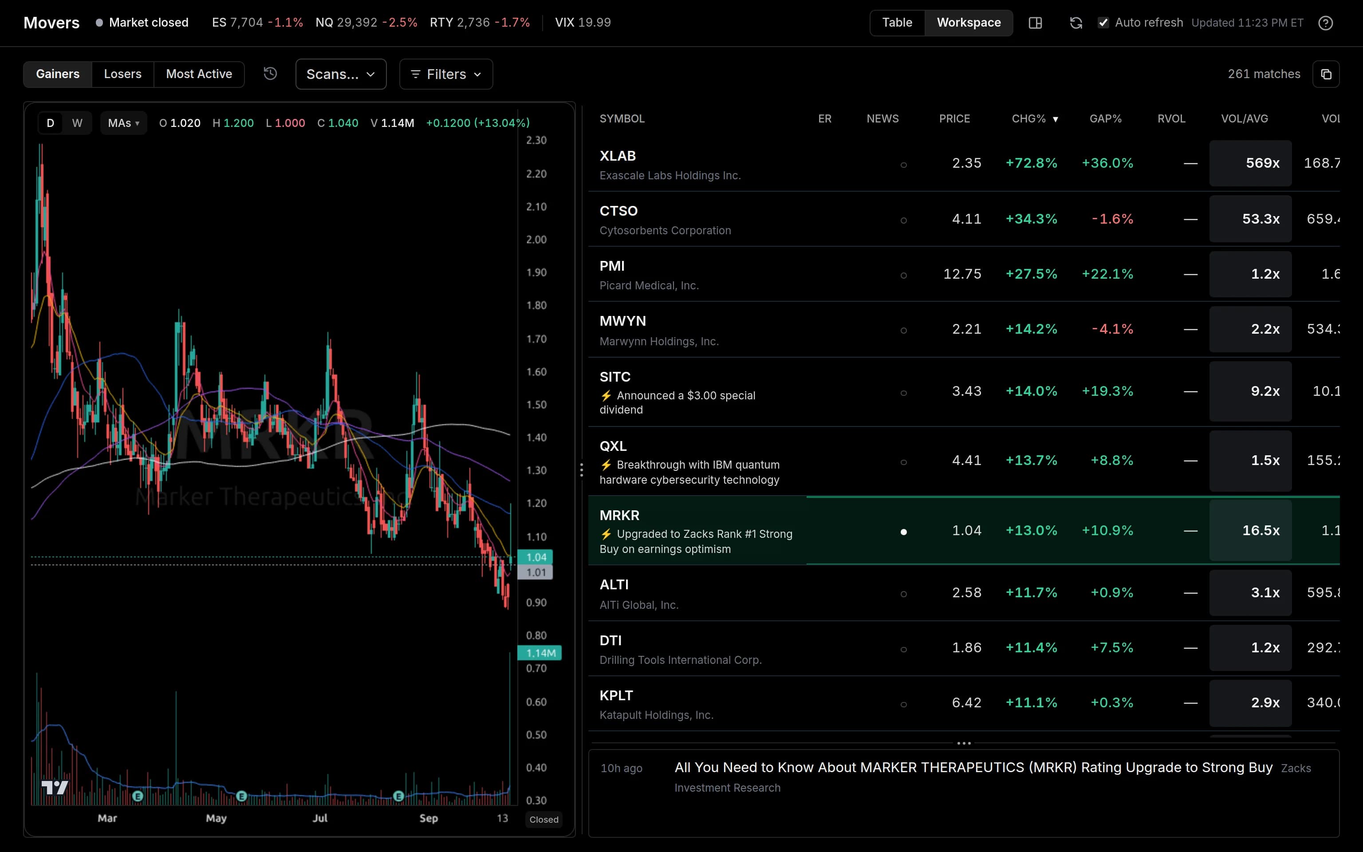Expand the MAs moving averages menu
This screenshot has height=852, width=1363.
click(124, 123)
